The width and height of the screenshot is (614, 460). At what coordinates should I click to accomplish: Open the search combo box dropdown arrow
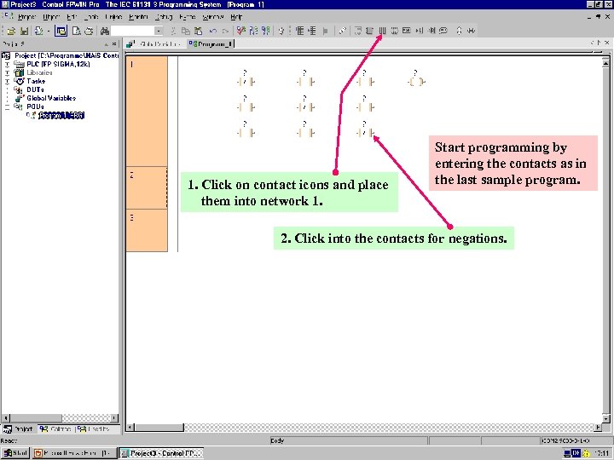pyautogui.click(x=159, y=31)
